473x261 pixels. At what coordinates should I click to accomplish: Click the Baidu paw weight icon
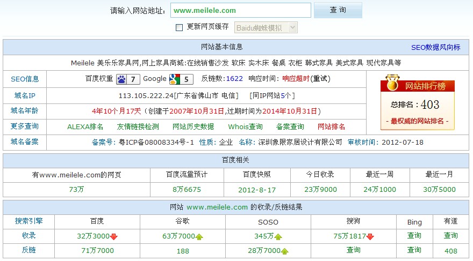point(122,79)
